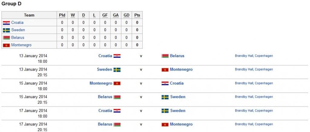Click the GD column header

coord(127,15)
